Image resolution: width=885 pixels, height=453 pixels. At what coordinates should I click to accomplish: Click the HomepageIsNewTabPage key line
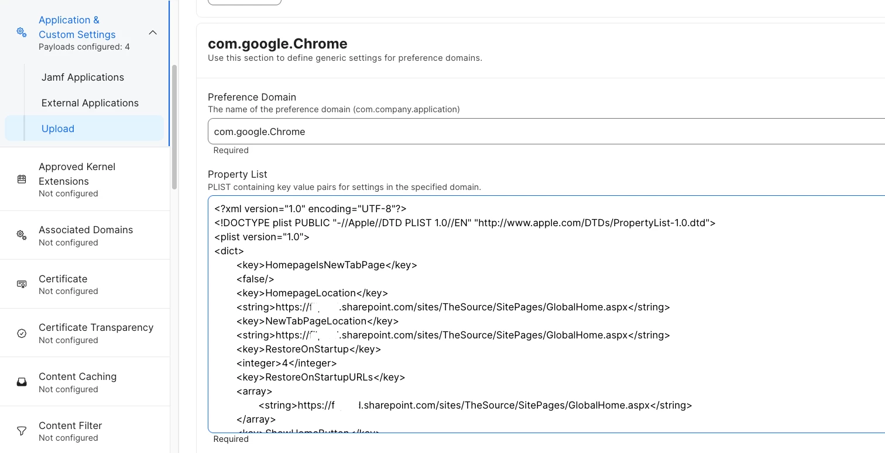click(x=327, y=265)
